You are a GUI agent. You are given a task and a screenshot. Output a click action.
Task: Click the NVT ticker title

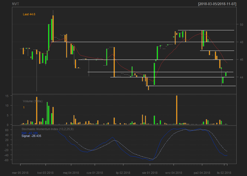[x=16, y=4]
